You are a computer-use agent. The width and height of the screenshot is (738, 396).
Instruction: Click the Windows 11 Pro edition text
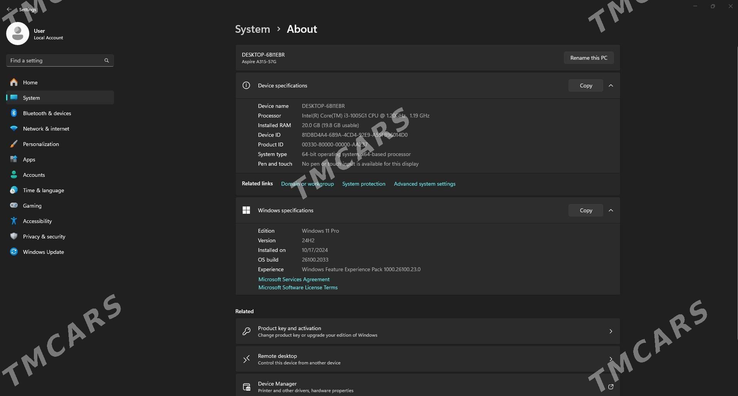click(x=320, y=231)
